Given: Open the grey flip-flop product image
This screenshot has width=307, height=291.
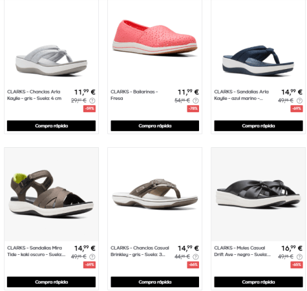Looking at the screenshot, I should [x=51, y=60].
